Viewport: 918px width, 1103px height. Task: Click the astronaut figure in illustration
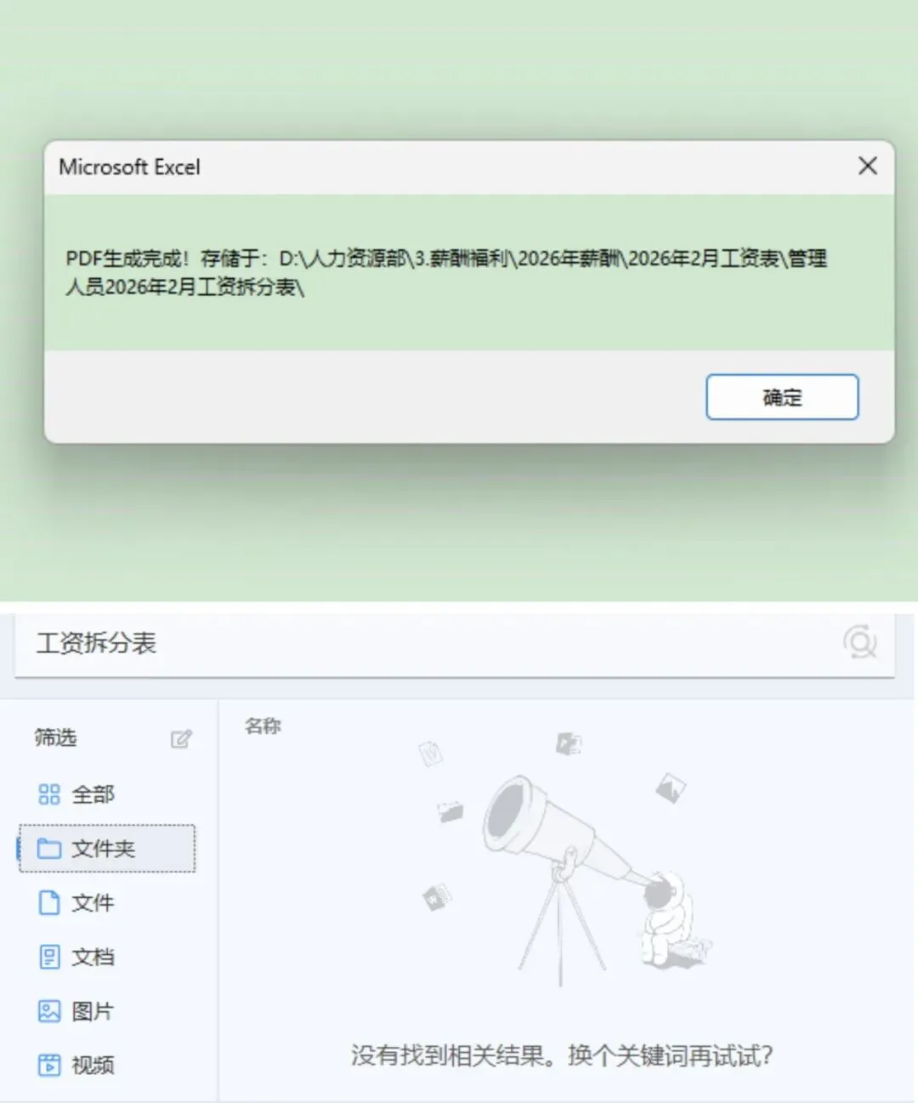tap(671, 920)
